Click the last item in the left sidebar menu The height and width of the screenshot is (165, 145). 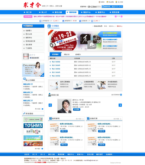point(29,48)
